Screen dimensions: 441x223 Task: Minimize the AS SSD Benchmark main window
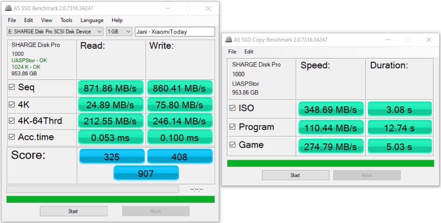click(x=167, y=8)
